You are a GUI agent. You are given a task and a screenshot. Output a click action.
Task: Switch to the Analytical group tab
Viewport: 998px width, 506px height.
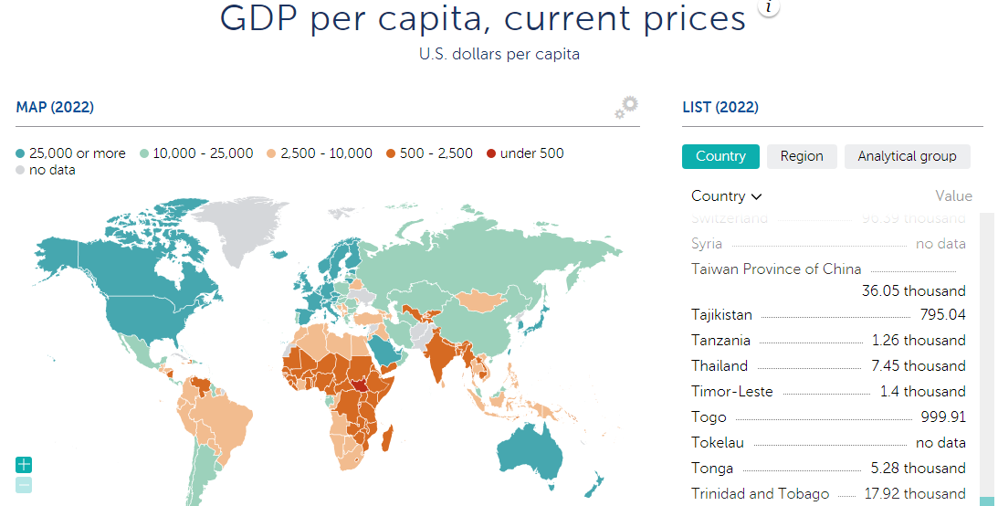click(x=907, y=156)
